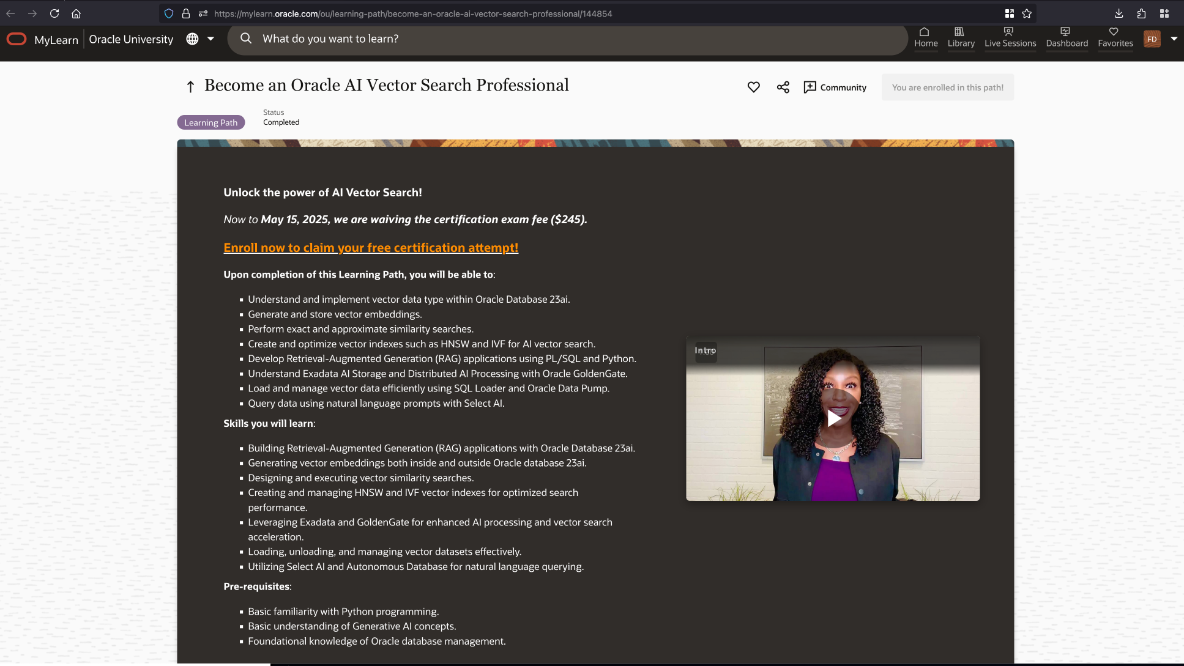Reload the page with refresh icon
Image resolution: width=1184 pixels, height=666 pixels.
click(54, 13)
